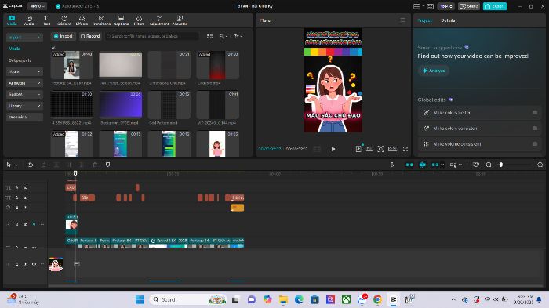This screenshot has height=308, width=549.
Task: Click the microphone voiceover record icon
Action: click(x=392, y=165)
